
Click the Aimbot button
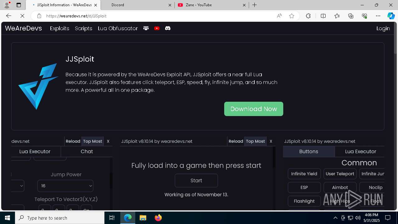coord(340,188)
